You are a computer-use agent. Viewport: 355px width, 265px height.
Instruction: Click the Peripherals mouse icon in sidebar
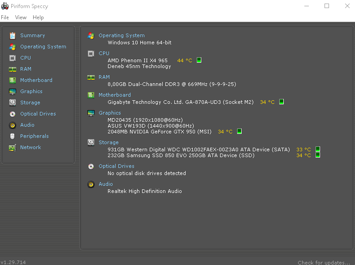click(12, 136)
